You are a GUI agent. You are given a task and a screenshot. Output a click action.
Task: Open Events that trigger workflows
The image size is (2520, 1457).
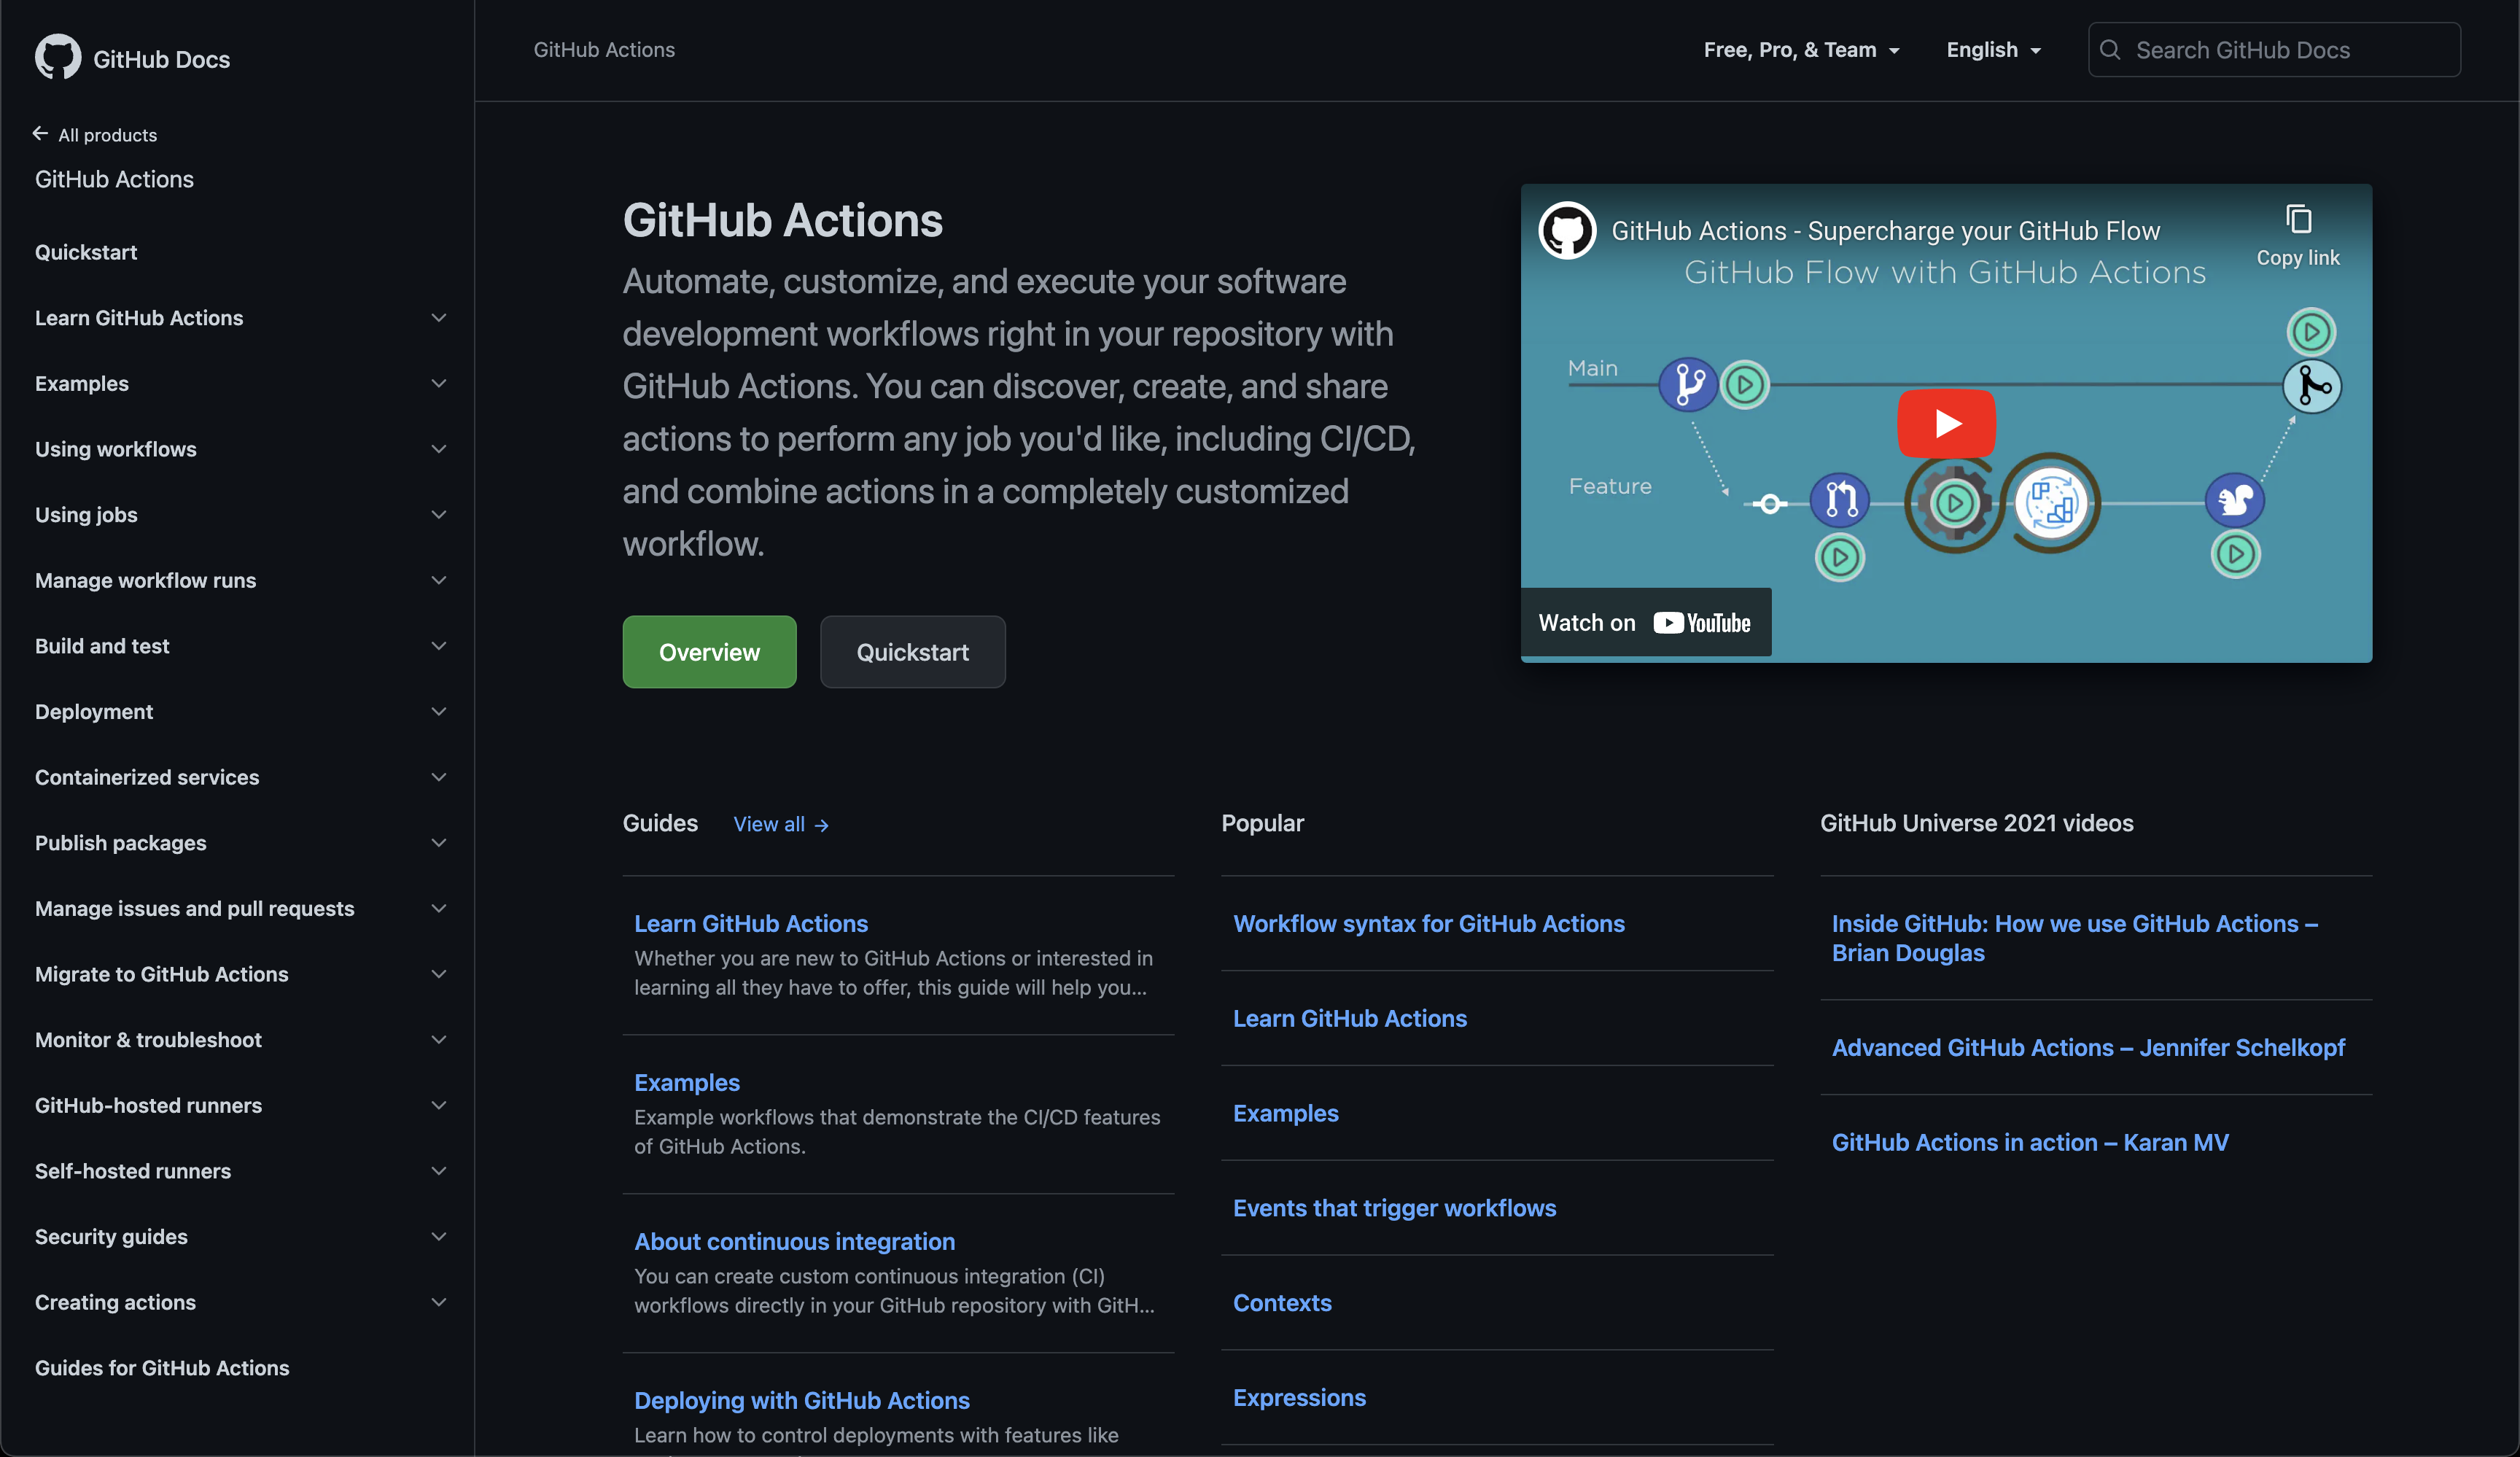click(x=1395, y=1208)
